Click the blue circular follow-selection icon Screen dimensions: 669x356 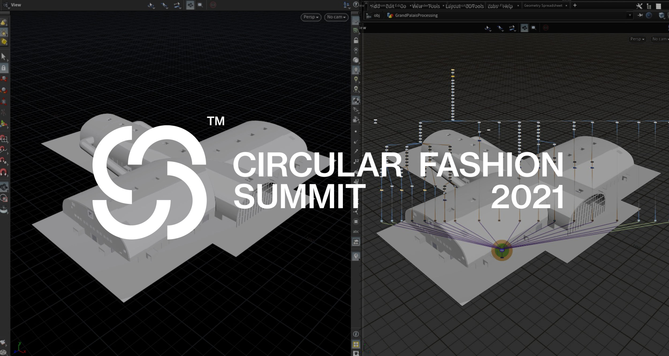pyautogui.click(x=649, y=15)
